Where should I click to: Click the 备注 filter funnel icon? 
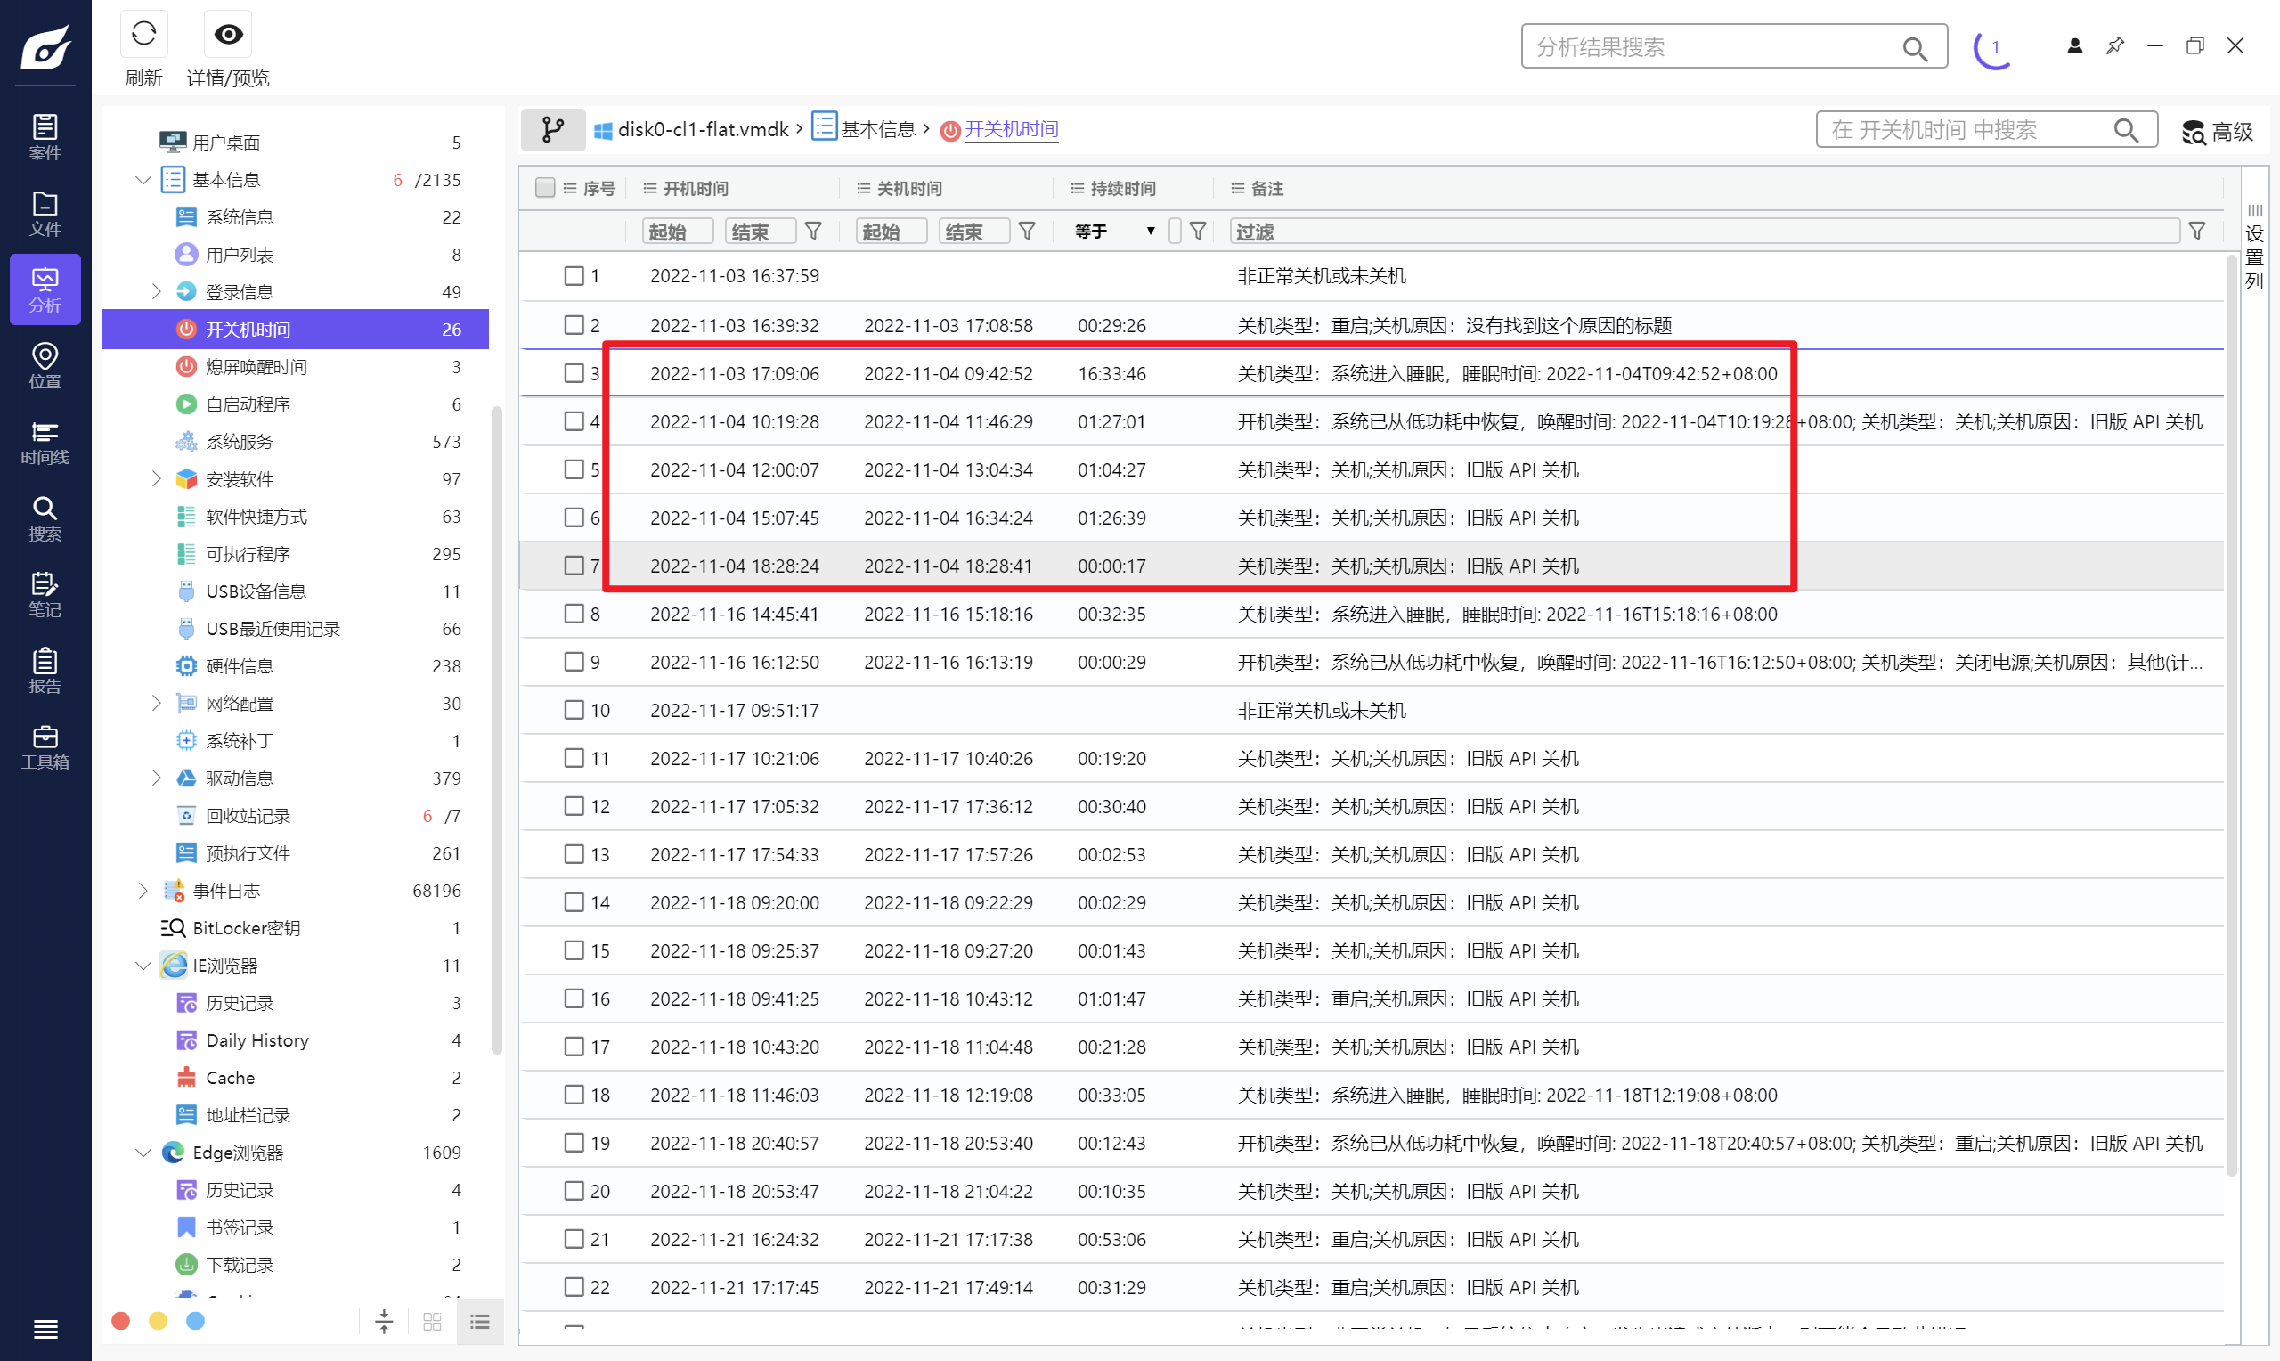pyautogui.click(x=2196, y=231)
